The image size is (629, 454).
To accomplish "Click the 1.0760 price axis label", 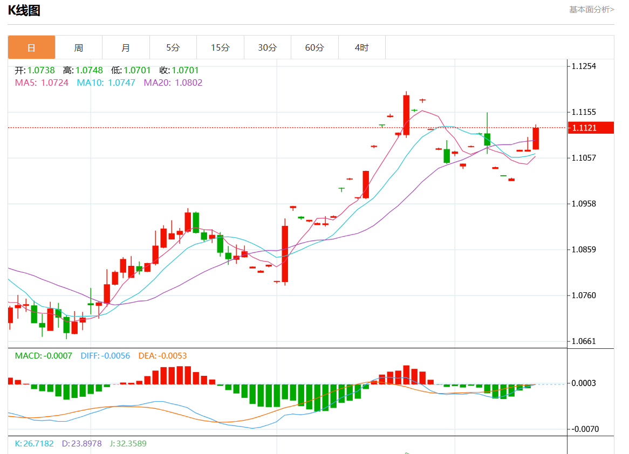I will tap(584, 295).
